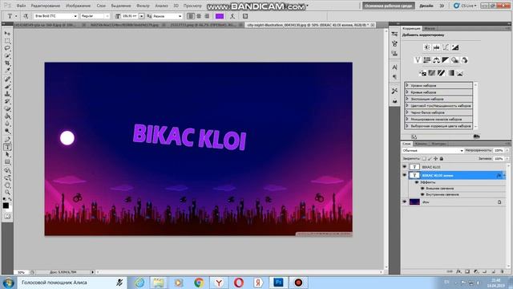Add a Levels adjustment
This screenshot has width=513, height=289.
436,47
